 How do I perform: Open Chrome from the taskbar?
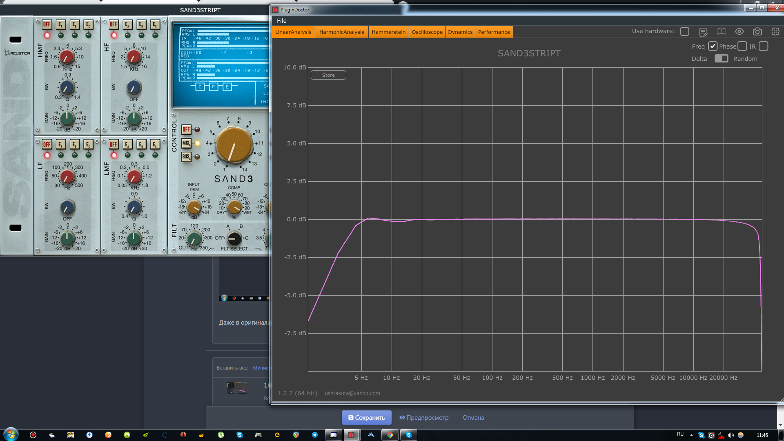click(390, 435)
